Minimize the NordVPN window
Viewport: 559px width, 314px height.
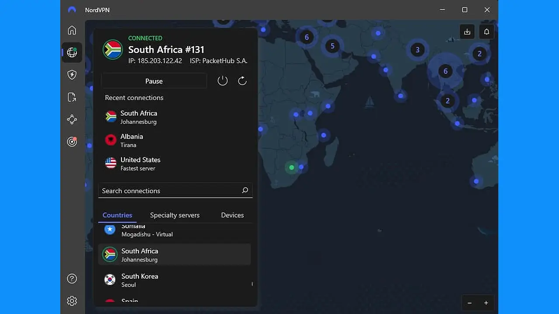pyautogui.click(x=442, y=10)
